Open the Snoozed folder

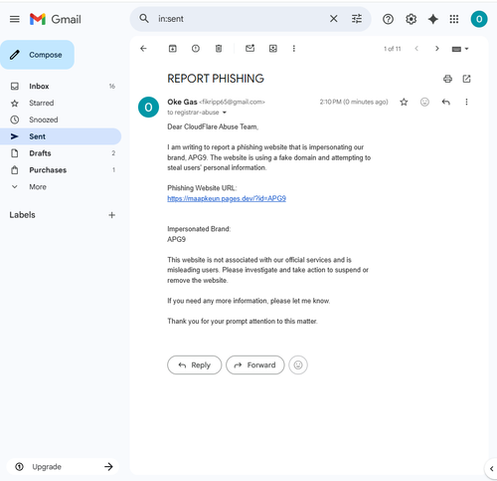click(x=61, y=120)
